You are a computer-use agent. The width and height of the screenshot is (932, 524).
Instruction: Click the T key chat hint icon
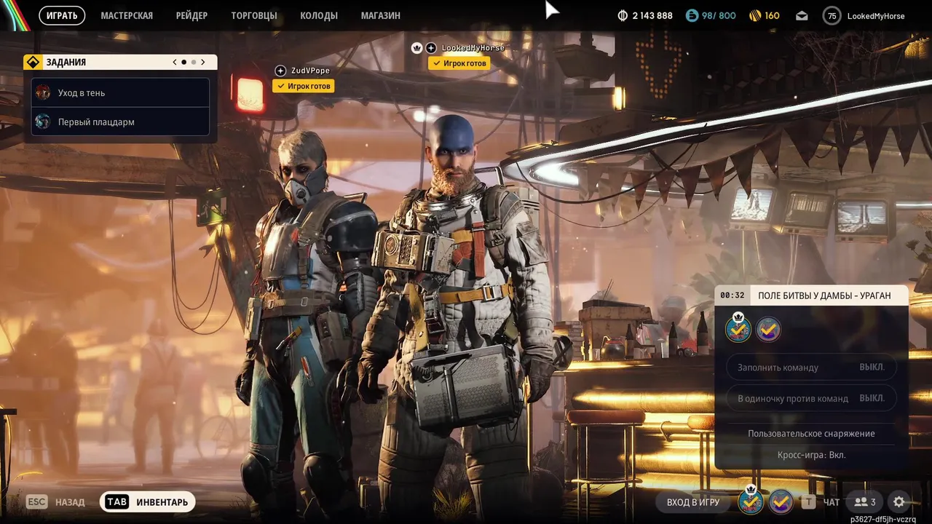(x=808, y=502)
